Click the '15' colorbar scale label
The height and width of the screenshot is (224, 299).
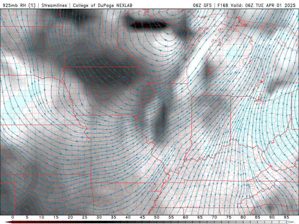56,217
